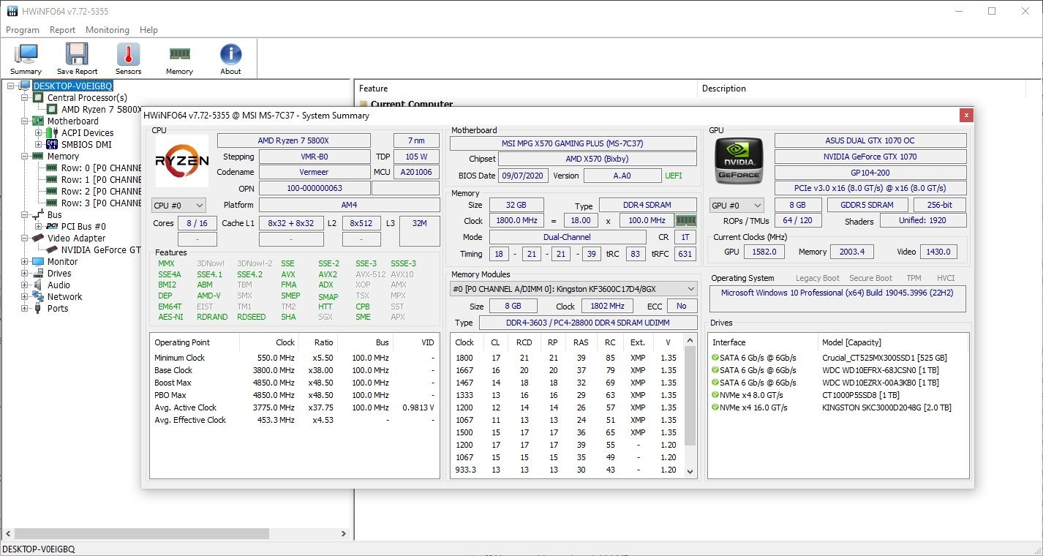Click the Ryzen CPU logo image

tap(182, 160)
